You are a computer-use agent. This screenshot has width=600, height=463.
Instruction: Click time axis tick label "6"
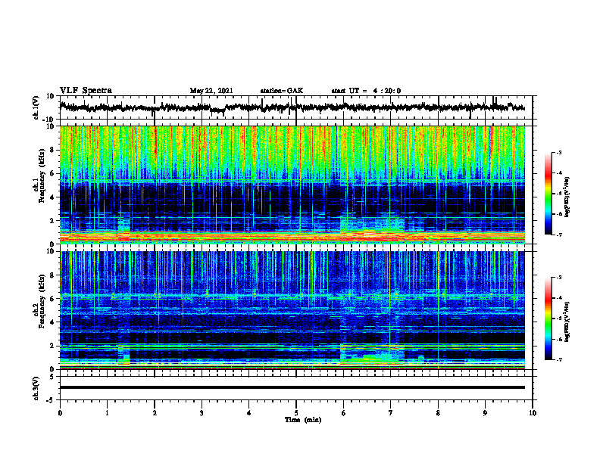[344, 413]
